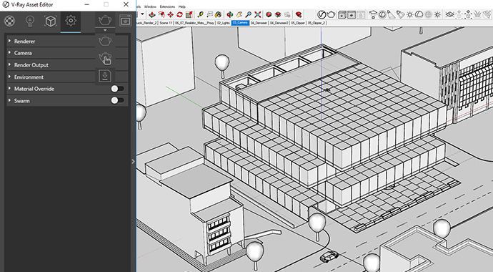This screenshot has width=493, height=272.
Task: Open the Lights tab with bulb icon
Action: pos(30,21)
